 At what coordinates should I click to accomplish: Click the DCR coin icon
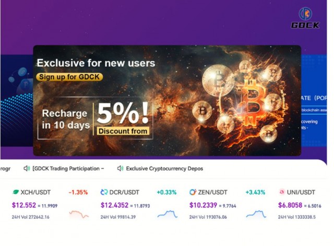point(104,192)
